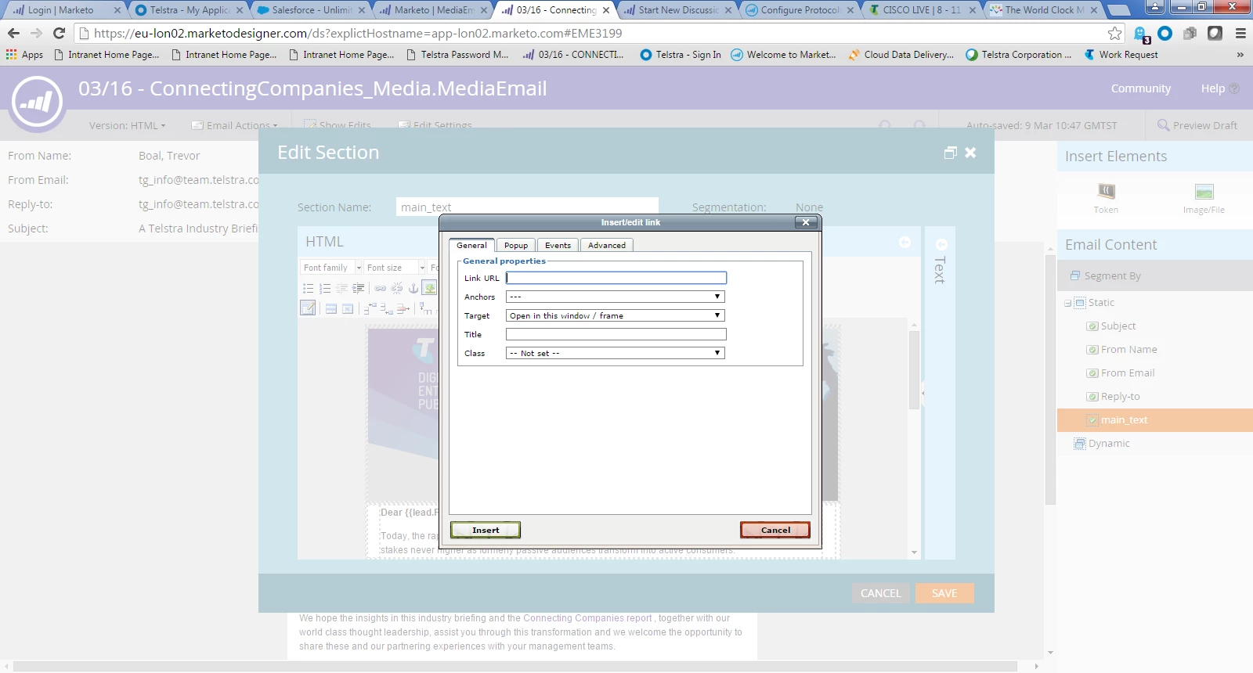Screen dimensions: 1253x673
Task: Select the numbered list tool
Action: (x=325, y=289)
